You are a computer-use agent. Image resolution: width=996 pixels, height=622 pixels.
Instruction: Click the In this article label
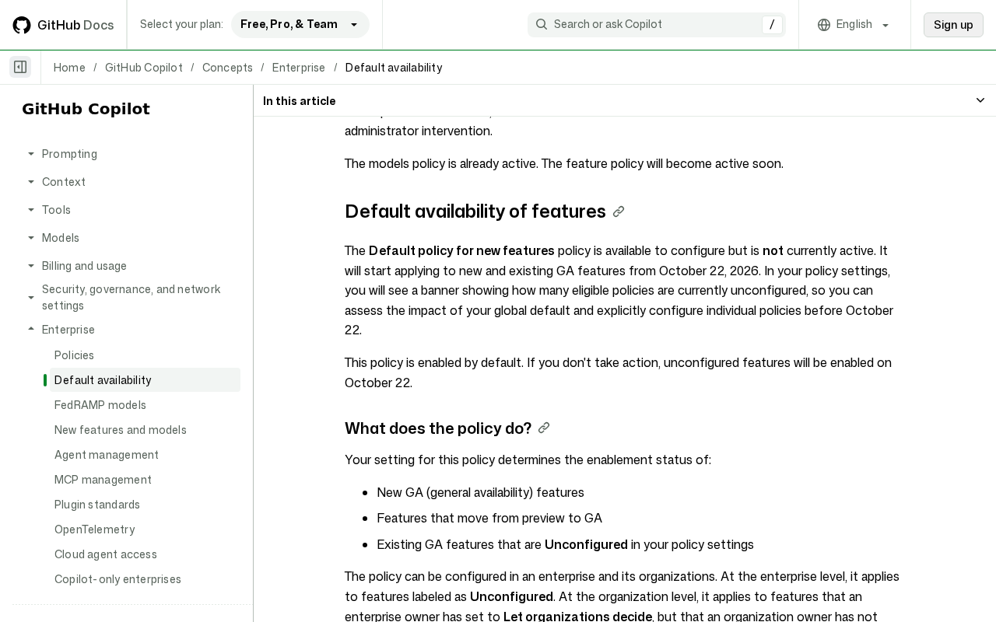[x=300, y=101]
